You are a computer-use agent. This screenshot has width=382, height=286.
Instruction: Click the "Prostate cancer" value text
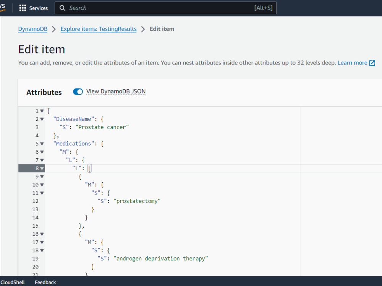coord(102,127)
